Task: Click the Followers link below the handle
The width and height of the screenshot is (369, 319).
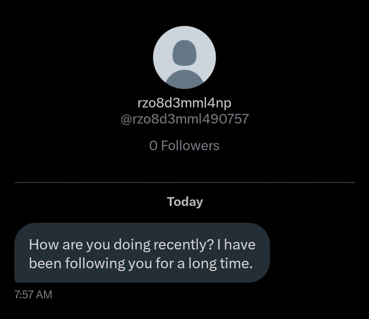Action: click(184, 146)
